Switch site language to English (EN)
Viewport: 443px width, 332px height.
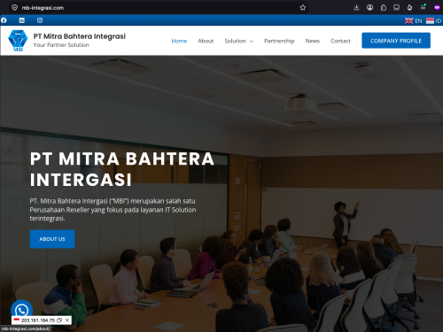point(414,21)
